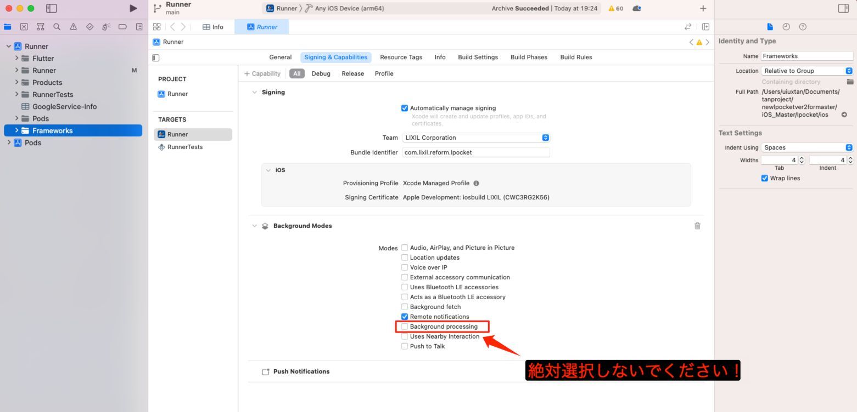Viewport: 857px width, 412px height.
Task: Toggle Automatically manage signing checkbox
Action: click(x=405, y=108)
